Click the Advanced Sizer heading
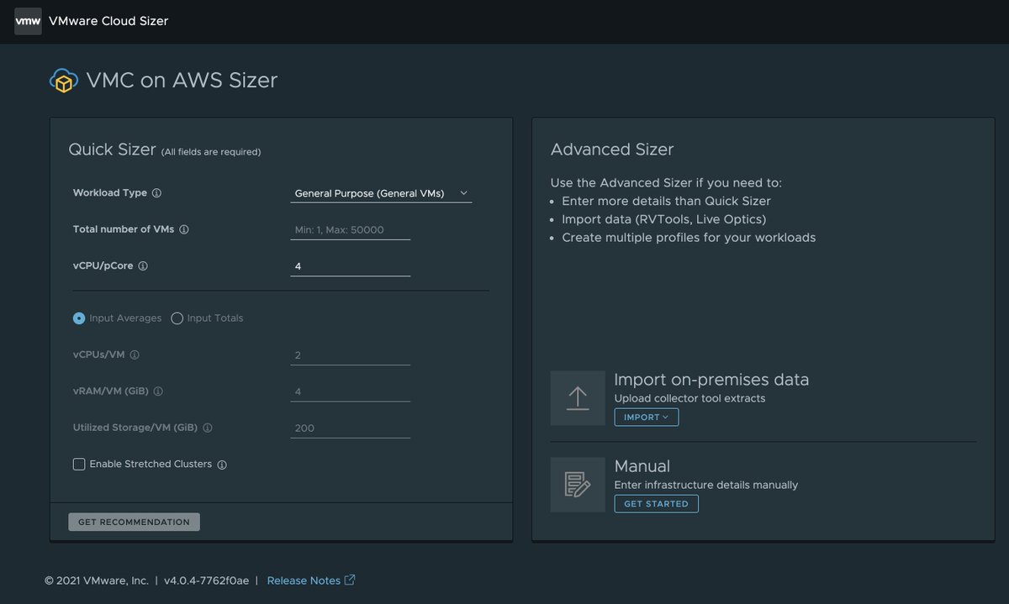 click(612, 150)
